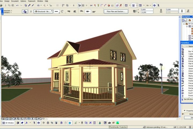Select the eyedropper pick-up parameters tool
This screenshot has width=193, height=129.
click(29, 5)
